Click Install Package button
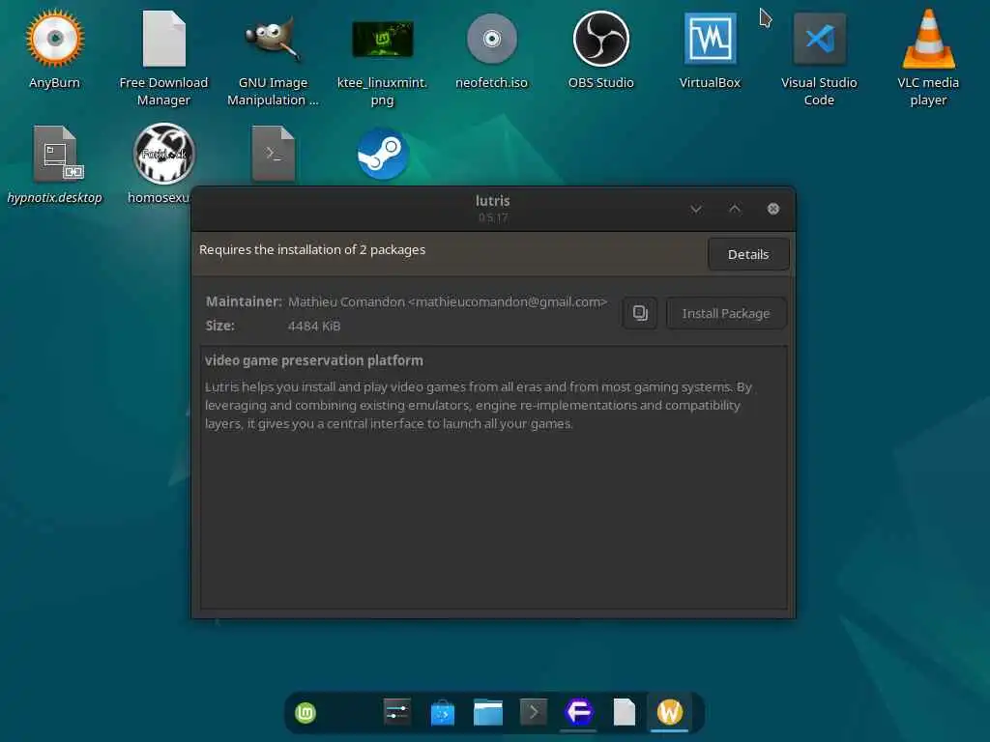 point(726,314)
